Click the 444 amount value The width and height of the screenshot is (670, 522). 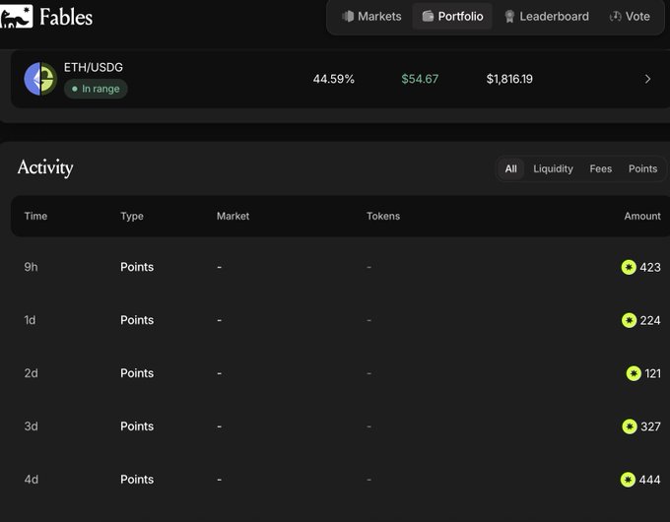649,480
